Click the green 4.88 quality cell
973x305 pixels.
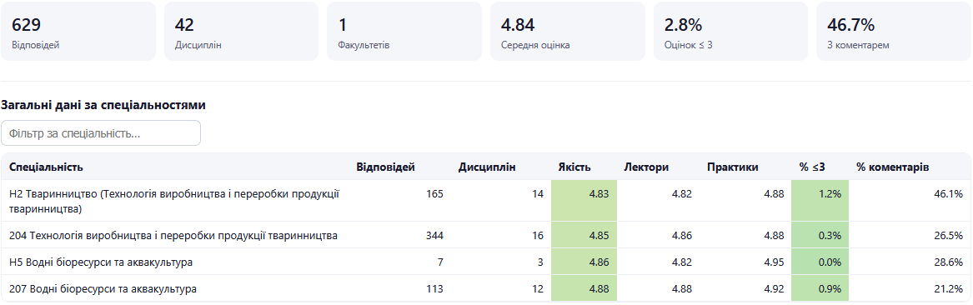point(584,288)
